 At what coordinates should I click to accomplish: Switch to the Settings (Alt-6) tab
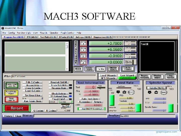[x=83, y=37]
